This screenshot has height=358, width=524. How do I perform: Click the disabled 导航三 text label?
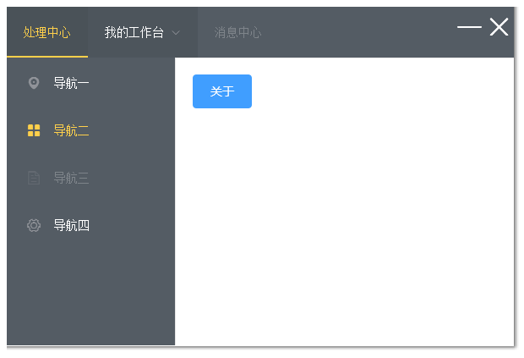tap(71, 178)
